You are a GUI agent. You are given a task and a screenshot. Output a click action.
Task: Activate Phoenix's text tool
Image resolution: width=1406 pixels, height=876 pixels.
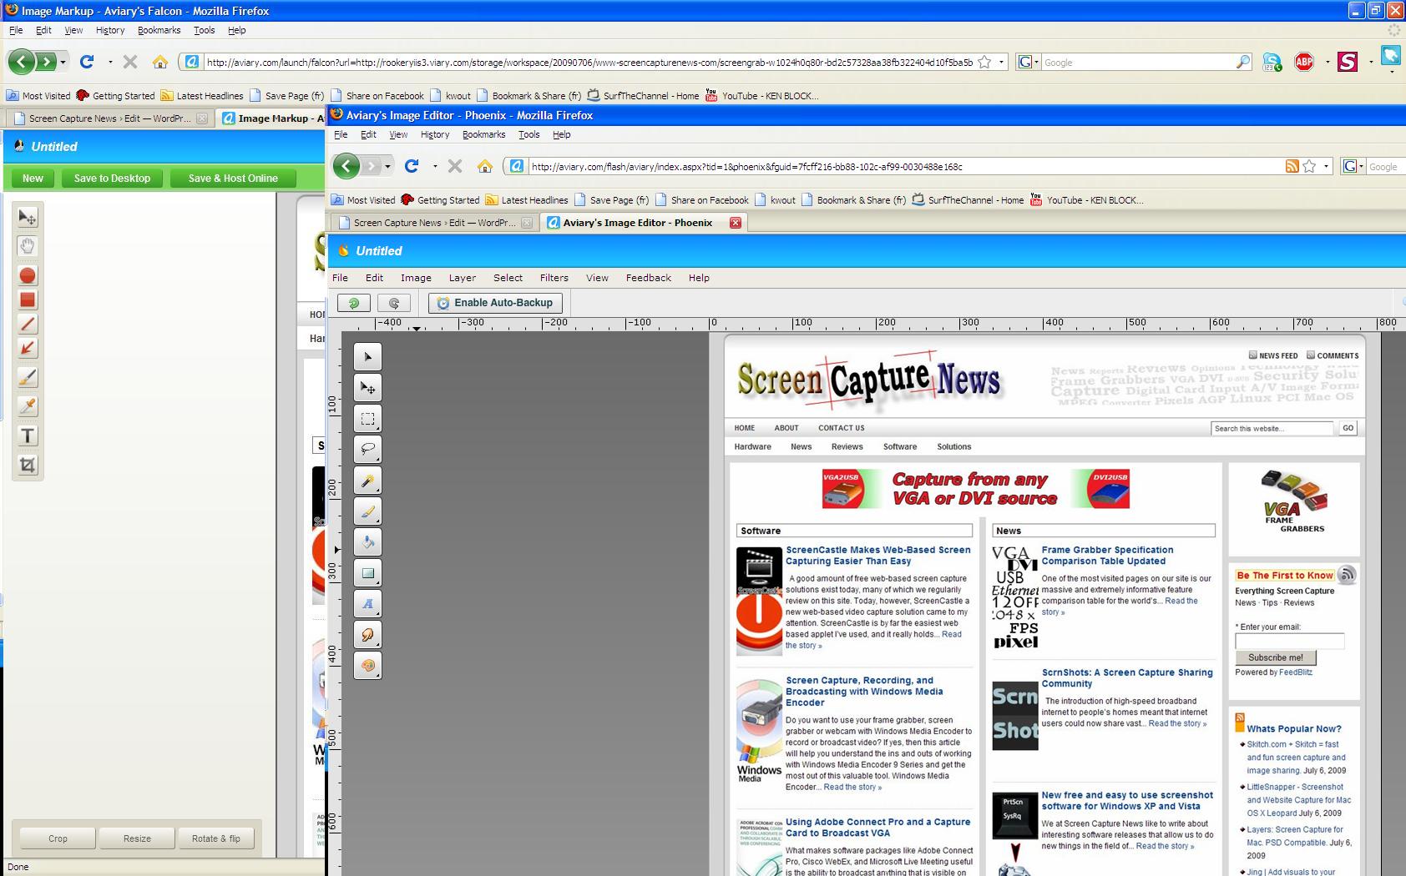367,604
